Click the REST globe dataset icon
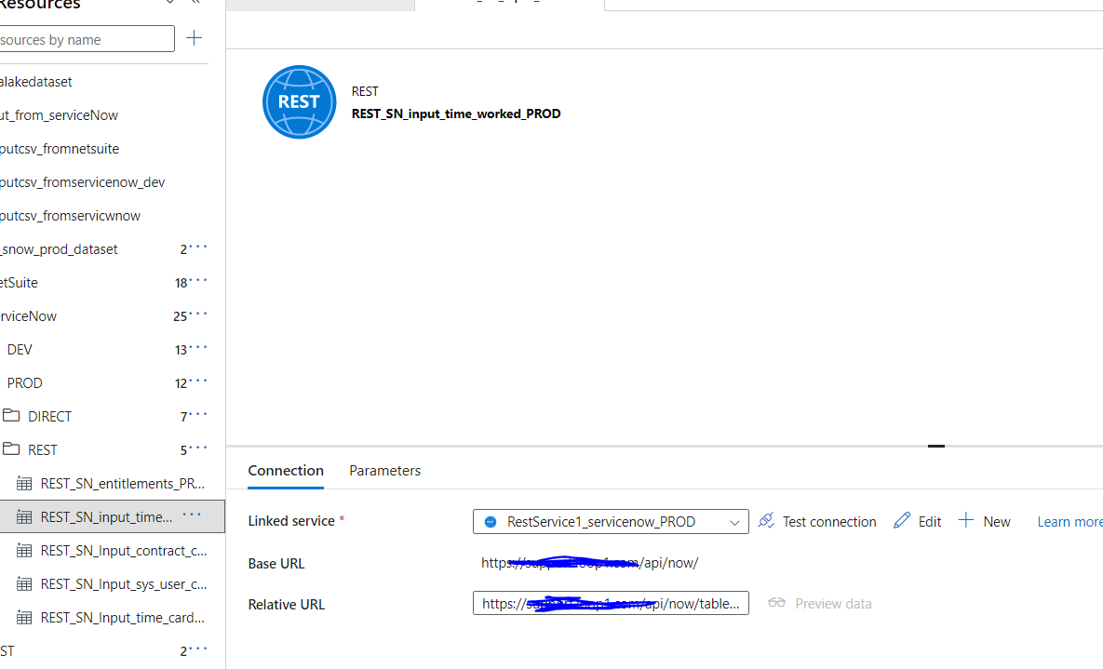The width and height of the screenshot is (1103, 669). [x=299, y=102]
